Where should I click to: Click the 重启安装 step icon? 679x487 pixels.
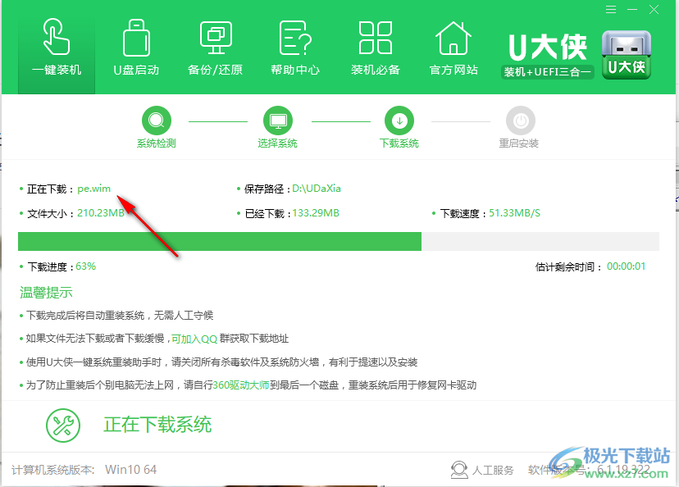tap(521, 121)
